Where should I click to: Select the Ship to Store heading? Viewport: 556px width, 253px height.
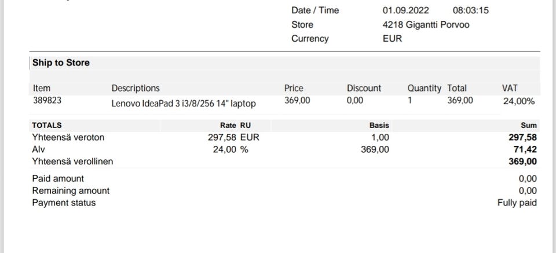click(61, 63)
